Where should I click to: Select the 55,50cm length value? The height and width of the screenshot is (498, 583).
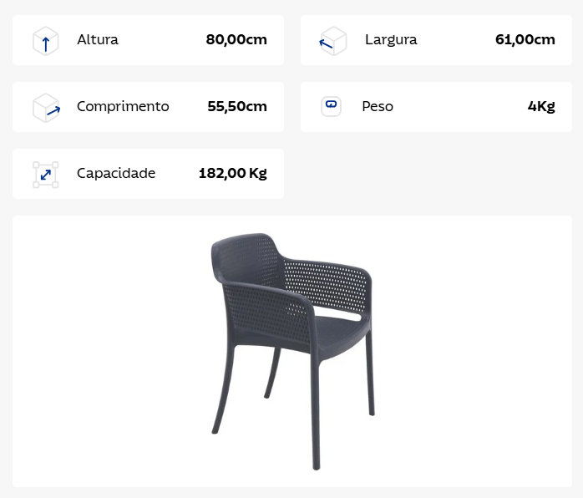[237, 106]
